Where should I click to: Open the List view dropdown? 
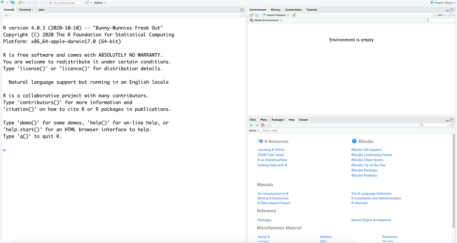click(x=439, y=15)
